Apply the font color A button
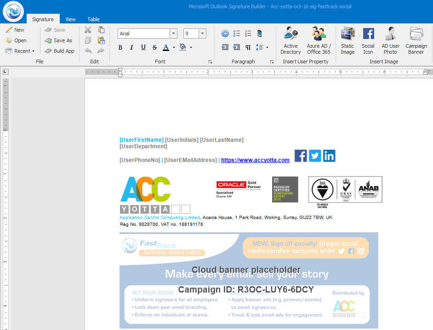This screenshot has width=433, height=330. (x=165, y=47)
